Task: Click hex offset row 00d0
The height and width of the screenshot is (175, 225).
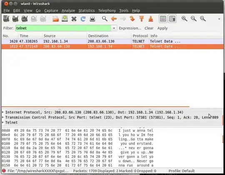Action: (x=6, y=130)
